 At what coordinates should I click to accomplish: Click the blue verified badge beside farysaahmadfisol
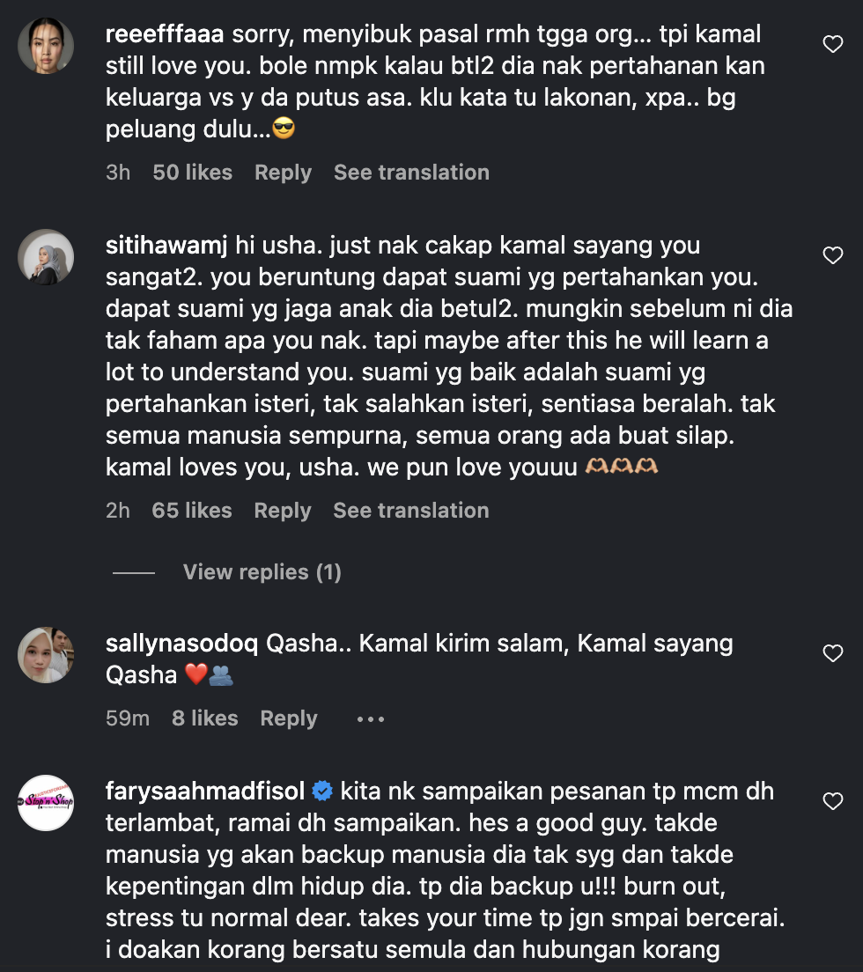pyautogui.click(x=322, y=792)
